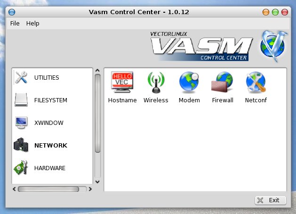Minimize window with the orange button
This screenshot has height=214, width=296.
(x=266, y=12)
